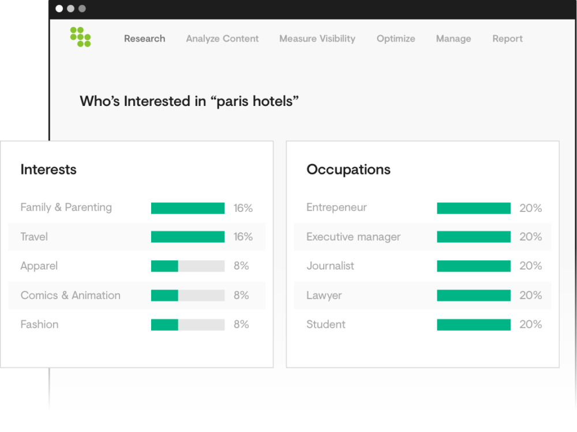Click the Family & Parenting progress bar
This screenshot has height=432, width=577.
188,208
